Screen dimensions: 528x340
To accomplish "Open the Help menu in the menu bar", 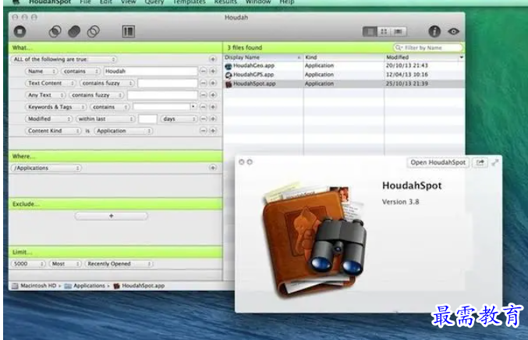I will [x=287, y=2].
